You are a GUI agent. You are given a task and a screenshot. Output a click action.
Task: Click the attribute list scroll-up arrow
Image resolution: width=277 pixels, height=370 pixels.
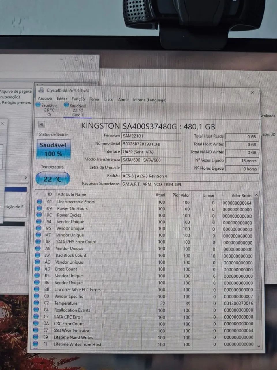coord(257,196)
